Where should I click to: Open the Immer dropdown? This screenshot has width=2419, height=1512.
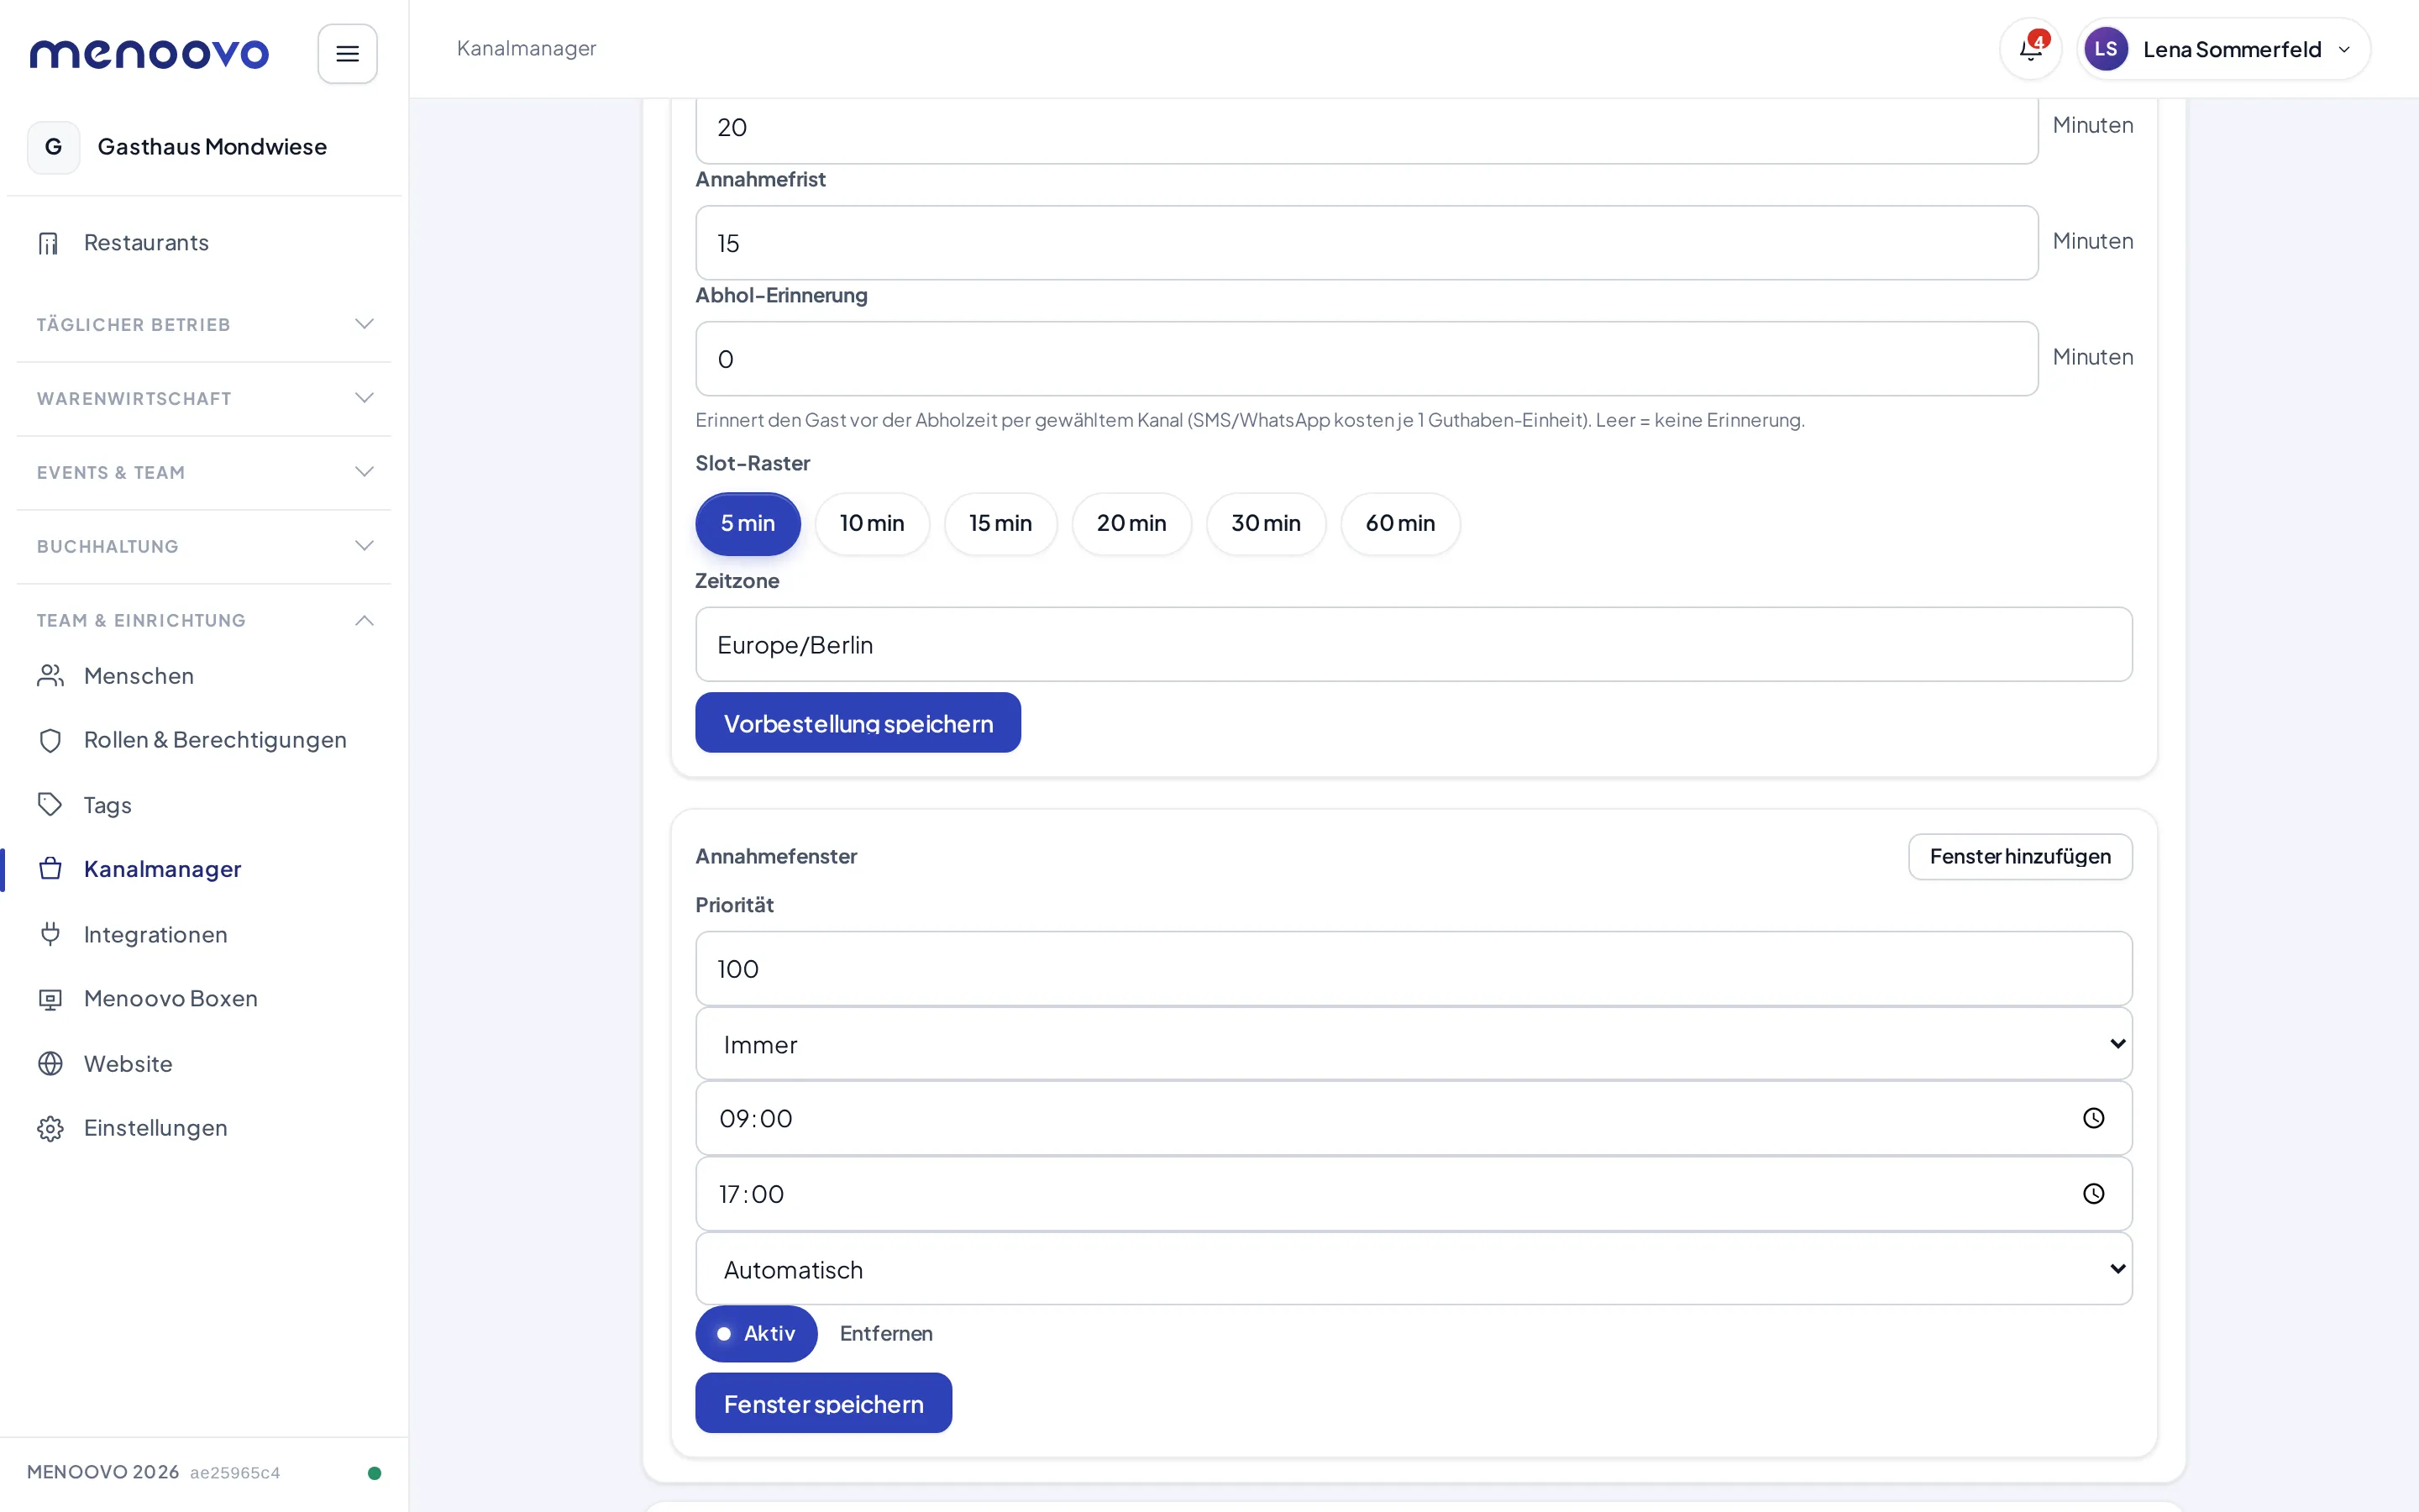point(1414,1044)
